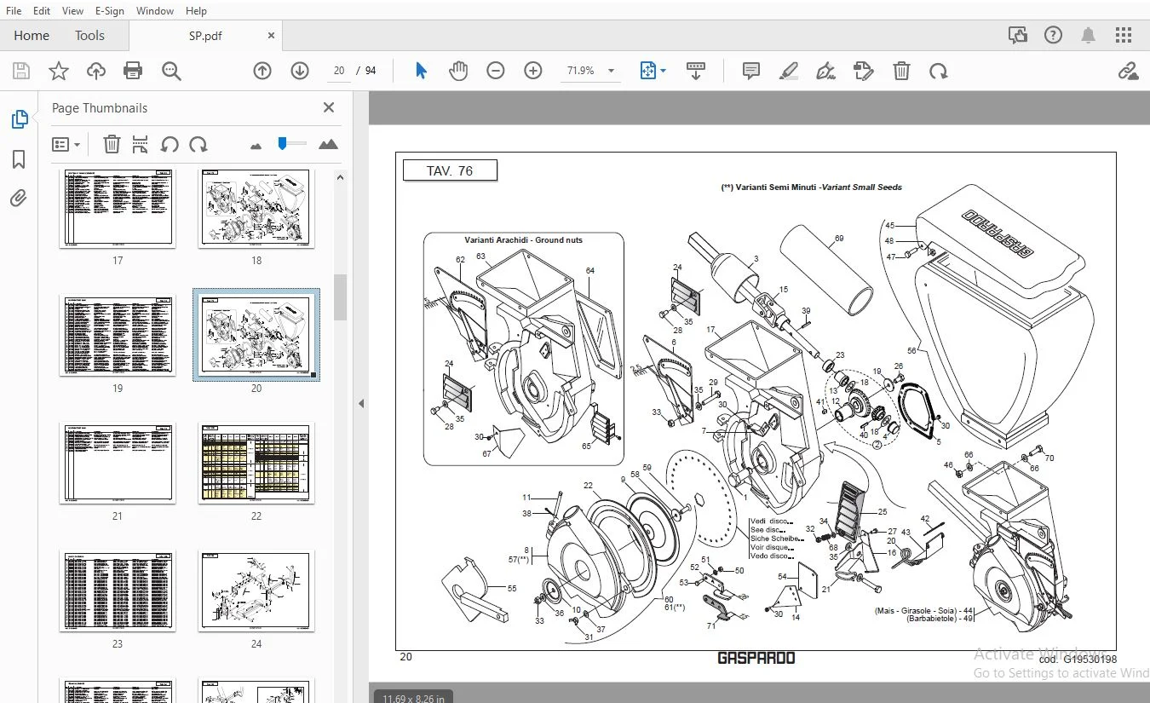1150x703 pixels.
Task: Bookmark this file with the star icon
Action: 59,71
